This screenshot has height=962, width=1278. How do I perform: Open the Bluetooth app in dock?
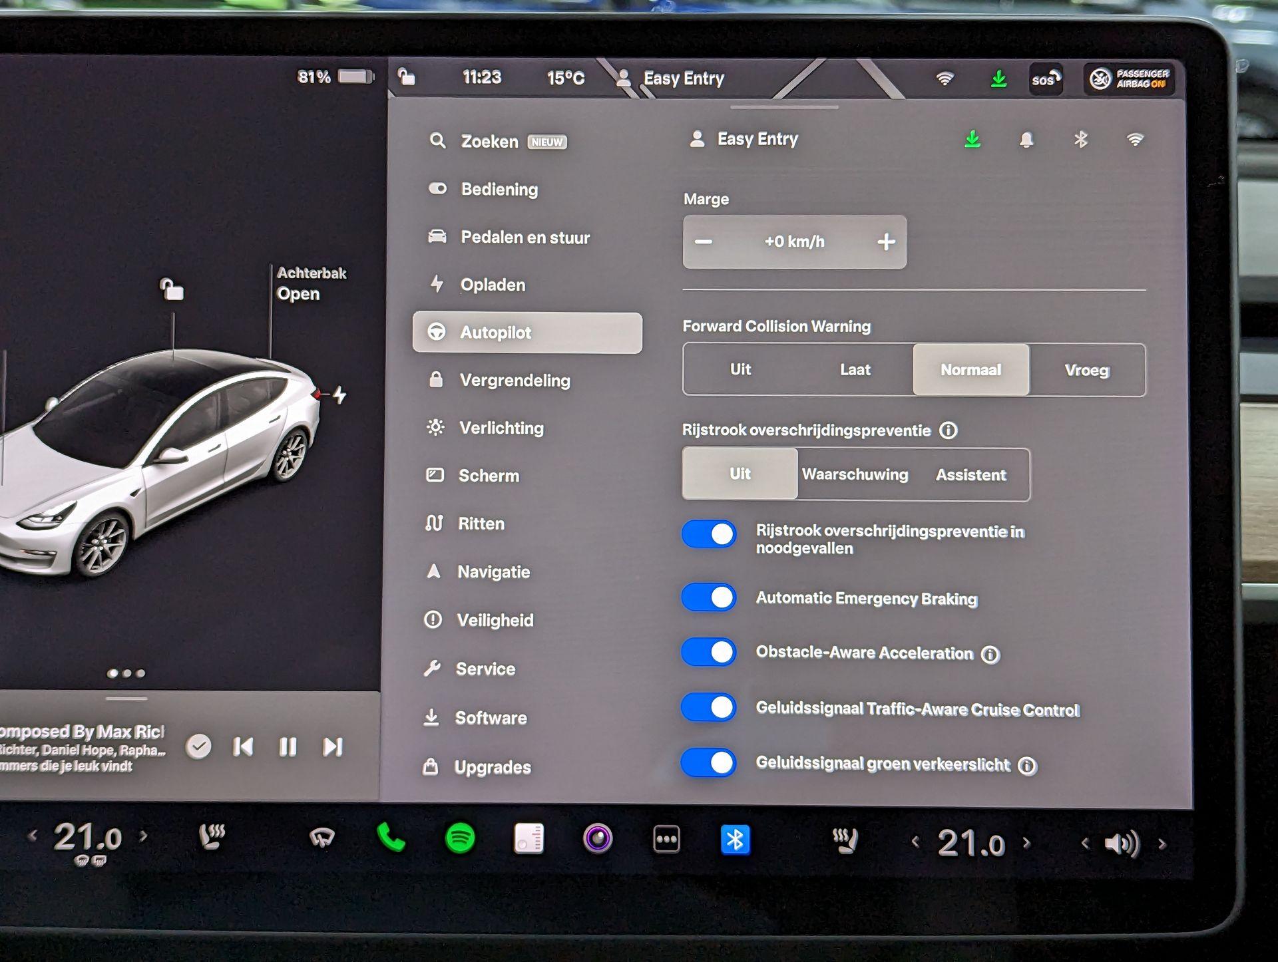[x=736, y=840]
